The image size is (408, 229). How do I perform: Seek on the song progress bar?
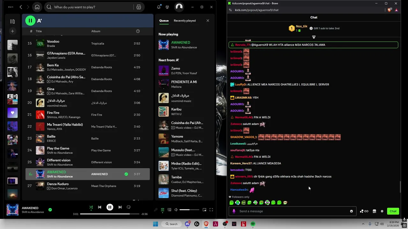(x=109, y=214)
